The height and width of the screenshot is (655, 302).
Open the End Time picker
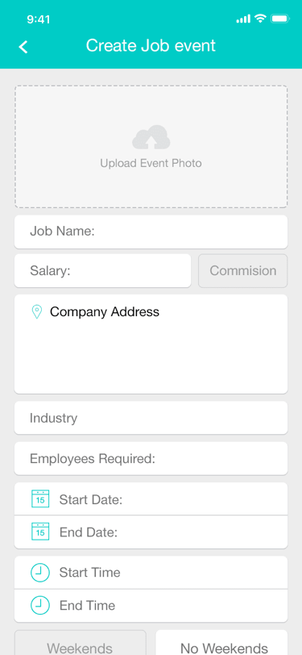[x=151, y=605]
